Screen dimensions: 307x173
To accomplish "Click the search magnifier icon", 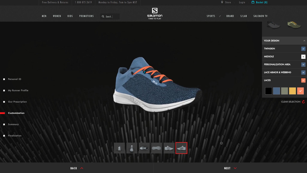I will 103,17.
